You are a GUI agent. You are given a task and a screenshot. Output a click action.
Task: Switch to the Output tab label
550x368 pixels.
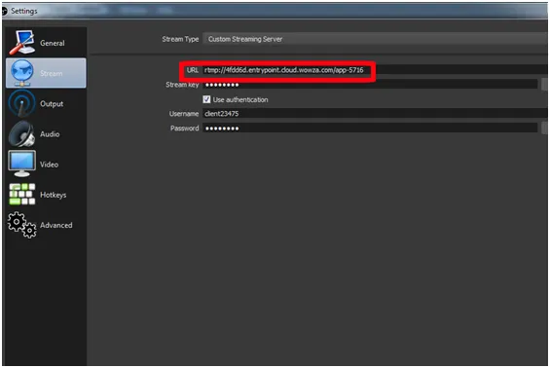pos(52,104)
